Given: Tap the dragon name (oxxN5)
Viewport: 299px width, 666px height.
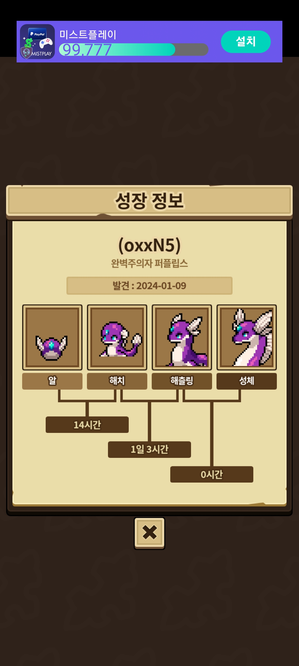Looking at the screenshot, I should [x=149, y=245].
